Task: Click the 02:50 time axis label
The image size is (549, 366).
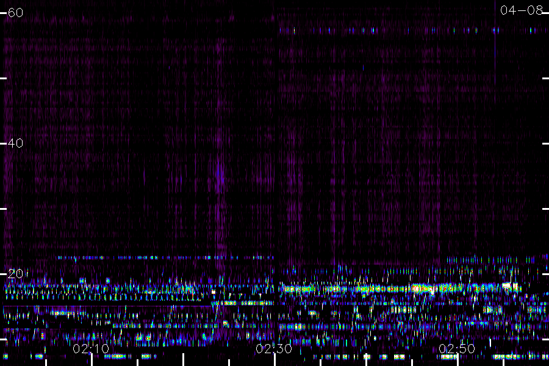Action: coord(457,348)
